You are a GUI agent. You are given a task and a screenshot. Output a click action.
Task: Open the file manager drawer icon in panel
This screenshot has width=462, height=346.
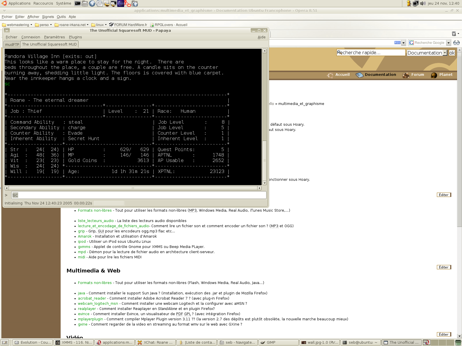[85, 3]
